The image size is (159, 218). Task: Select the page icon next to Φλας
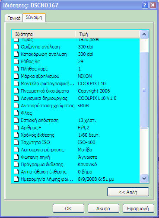16,113
